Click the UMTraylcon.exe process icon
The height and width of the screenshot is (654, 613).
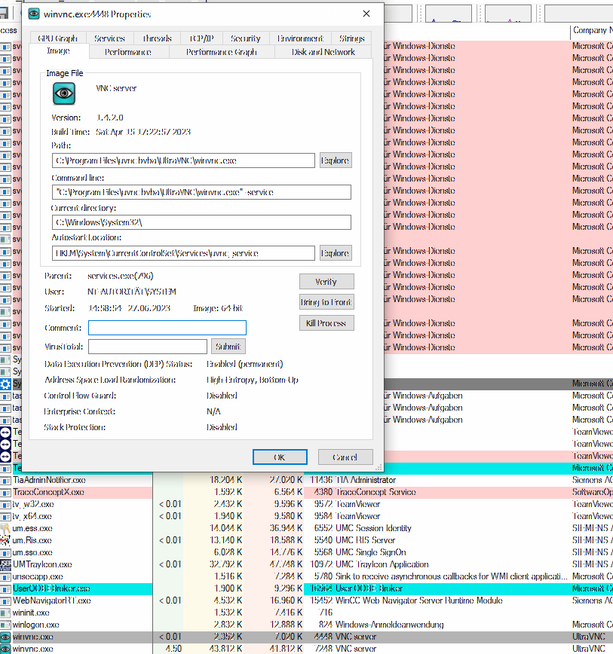click(8, 564)
